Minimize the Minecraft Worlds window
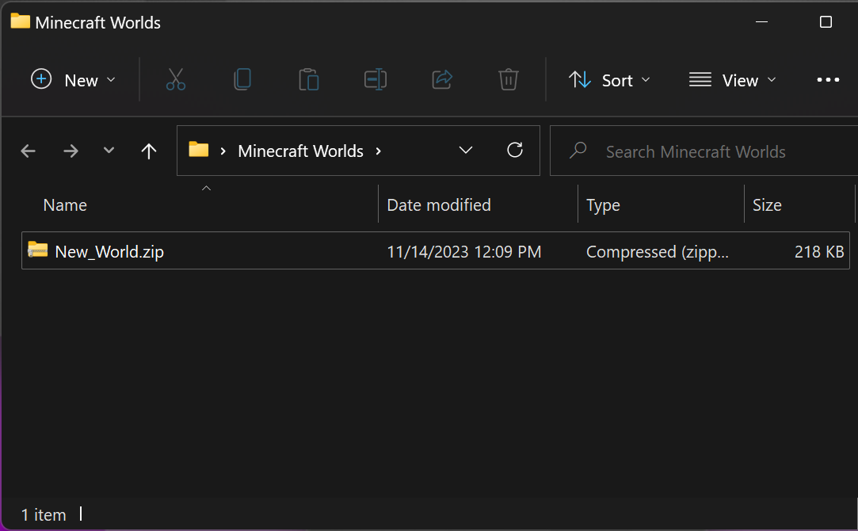This screenshot has height=531, width=858. click(x=761, y=22)
